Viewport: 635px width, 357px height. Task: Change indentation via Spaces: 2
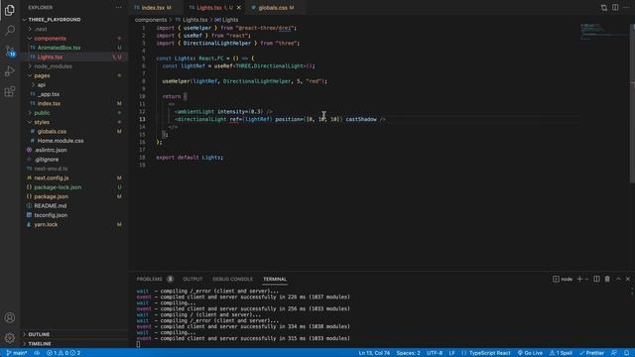[408, 353]
